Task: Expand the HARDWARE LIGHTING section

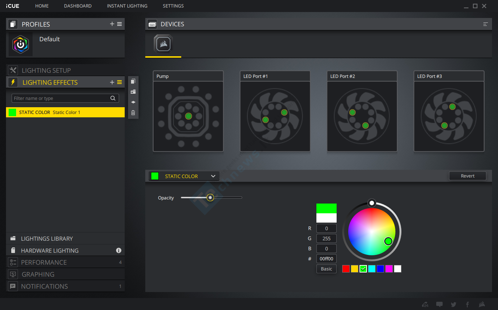Action: pyautogui.click(x=65, y=250)
